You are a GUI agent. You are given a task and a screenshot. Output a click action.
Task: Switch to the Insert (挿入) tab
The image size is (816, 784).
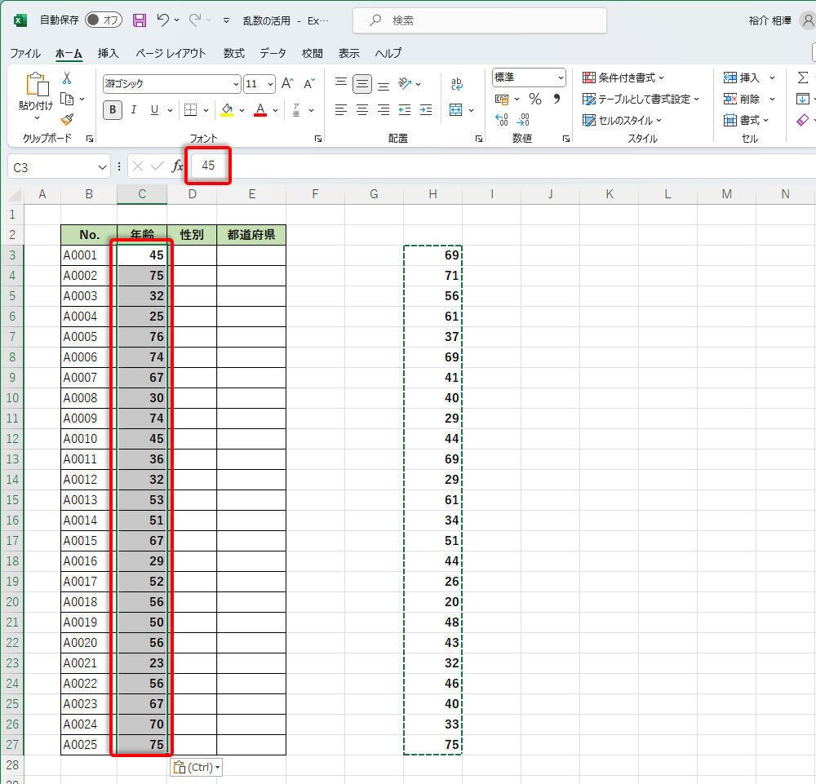[x=109, y=53]
